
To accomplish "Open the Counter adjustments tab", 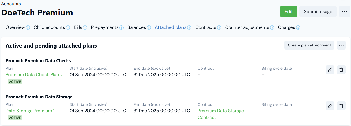I will pyautogui.click(x=247, y=27).
